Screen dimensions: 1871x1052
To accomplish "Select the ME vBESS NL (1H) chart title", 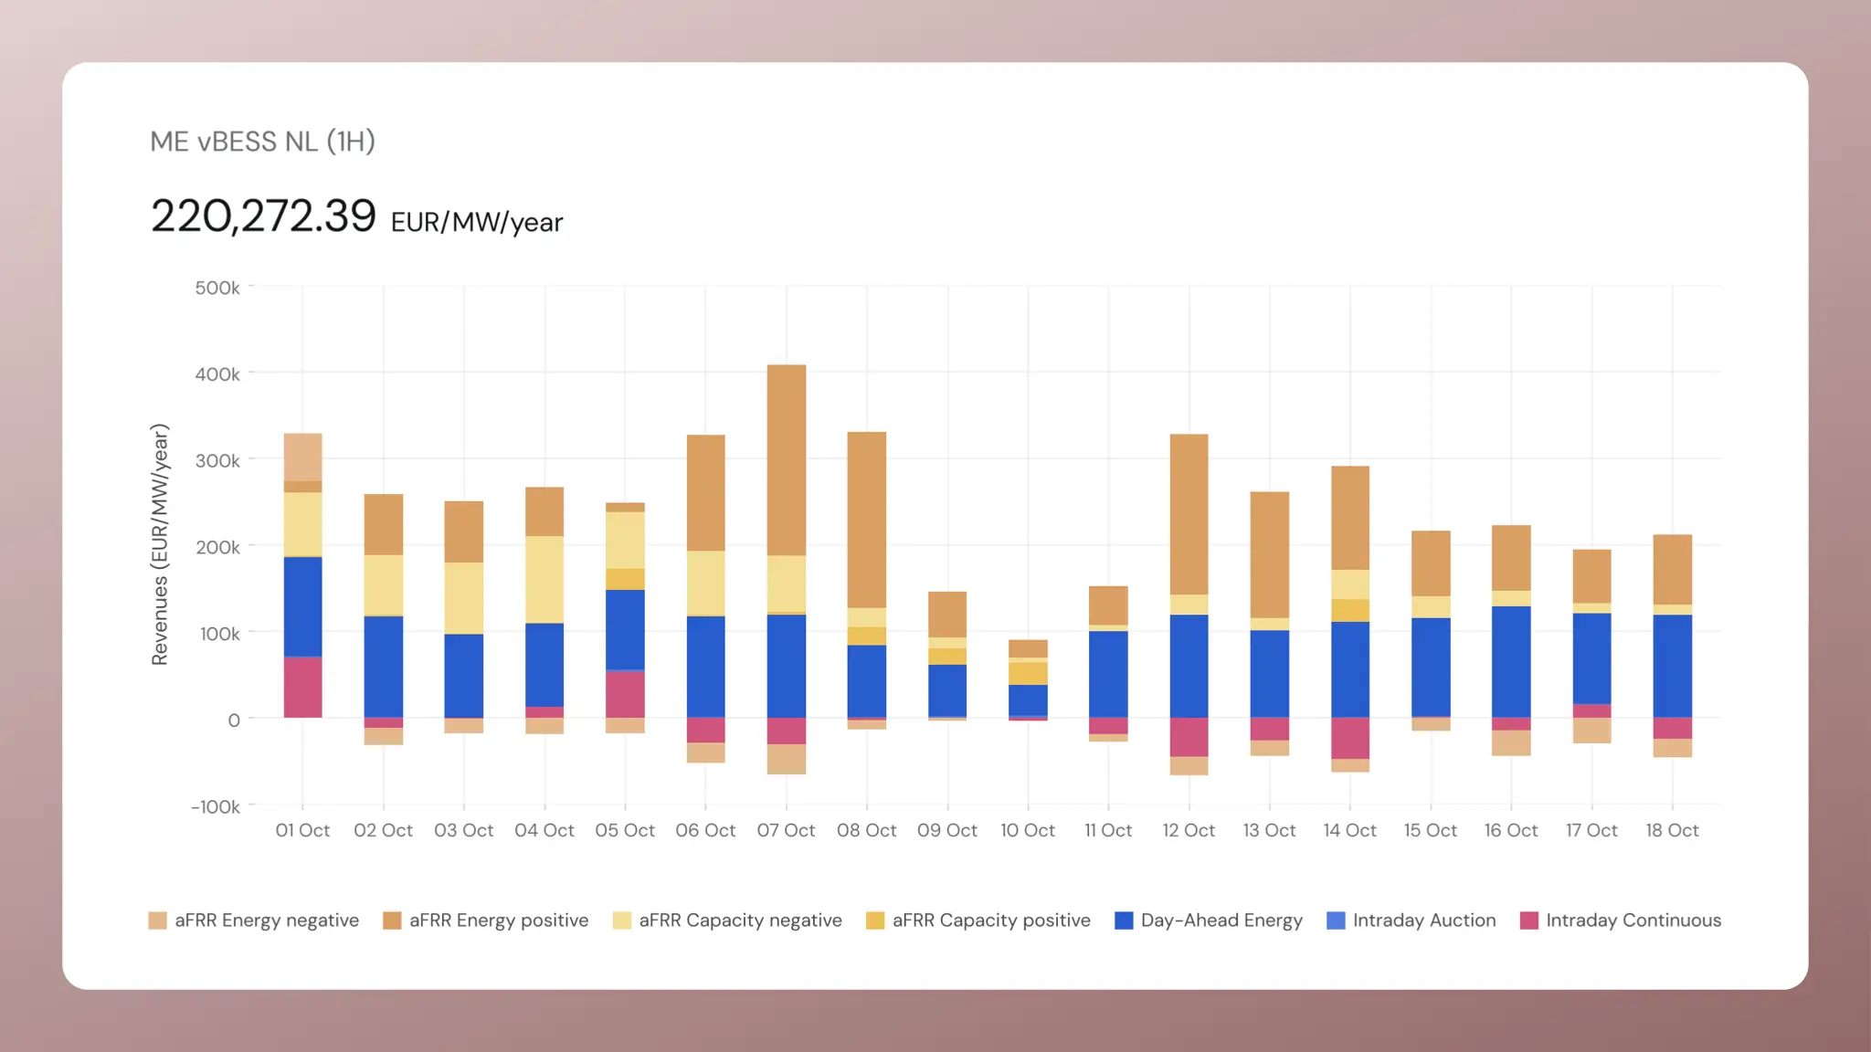I will click(263, 142).
